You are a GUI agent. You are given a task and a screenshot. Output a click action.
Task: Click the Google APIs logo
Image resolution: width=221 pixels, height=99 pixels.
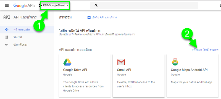tap(24, 5)
